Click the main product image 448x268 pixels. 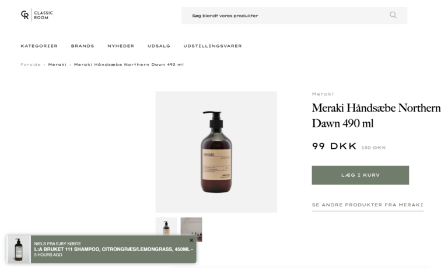coord(216,152)
